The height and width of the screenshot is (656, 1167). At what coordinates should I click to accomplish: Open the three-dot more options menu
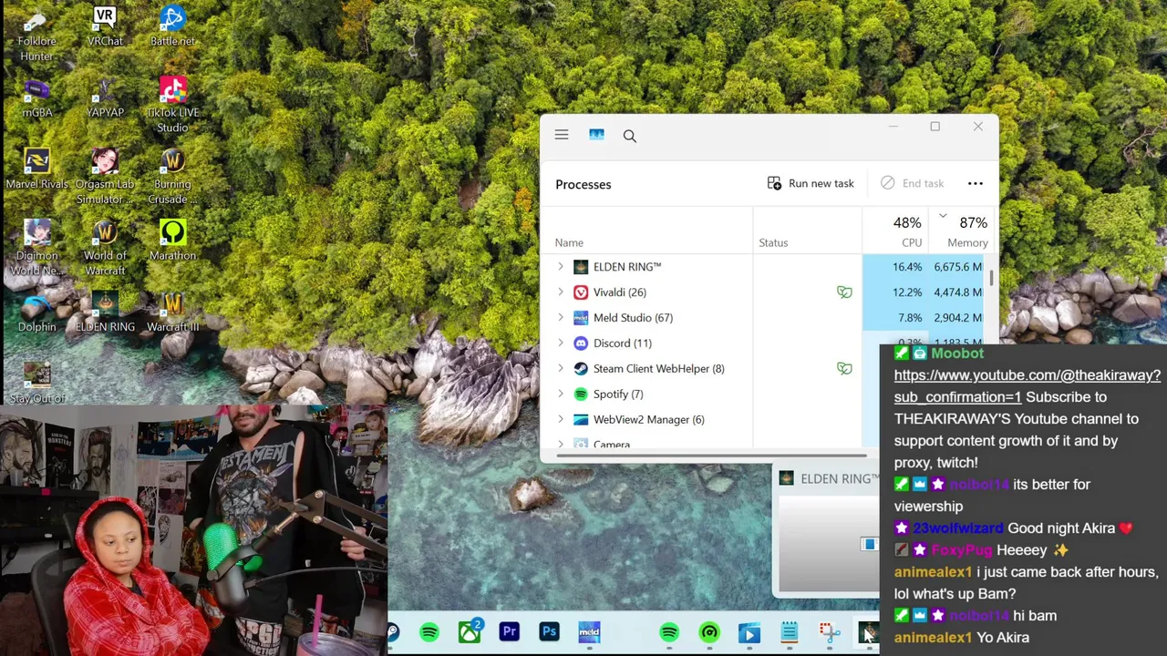click(975, 183)
